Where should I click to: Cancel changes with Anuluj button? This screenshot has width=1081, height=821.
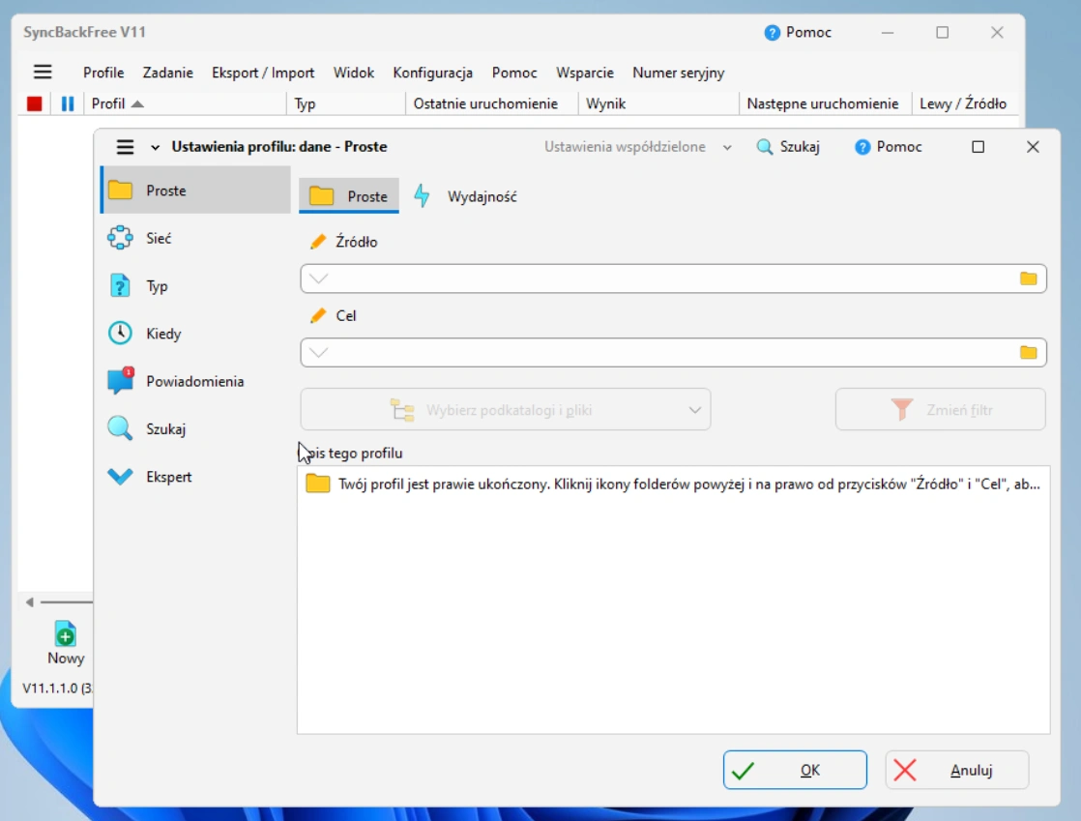957,770
